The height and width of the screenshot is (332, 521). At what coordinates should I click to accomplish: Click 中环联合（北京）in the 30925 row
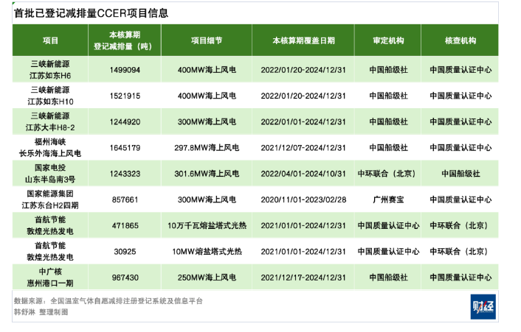[x=460, y=252]
